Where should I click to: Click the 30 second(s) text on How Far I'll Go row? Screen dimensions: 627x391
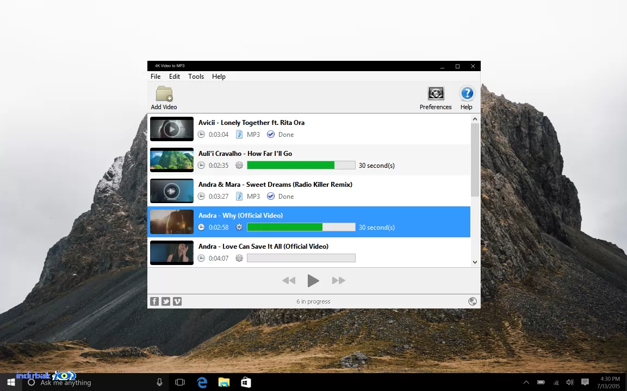point(377,165)
